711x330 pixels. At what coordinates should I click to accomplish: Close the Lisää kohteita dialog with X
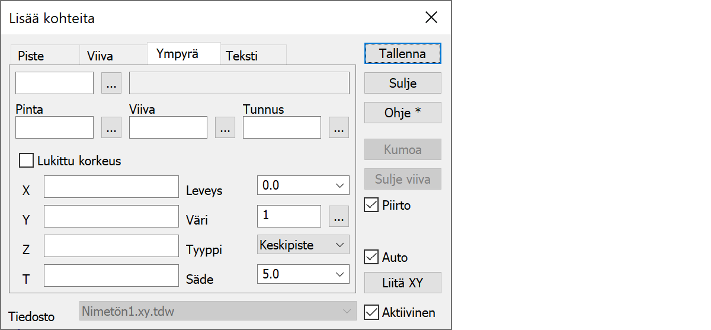point(431,18)
